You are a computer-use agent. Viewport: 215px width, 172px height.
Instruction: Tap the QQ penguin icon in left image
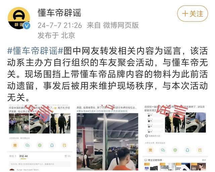click(52, 145)
